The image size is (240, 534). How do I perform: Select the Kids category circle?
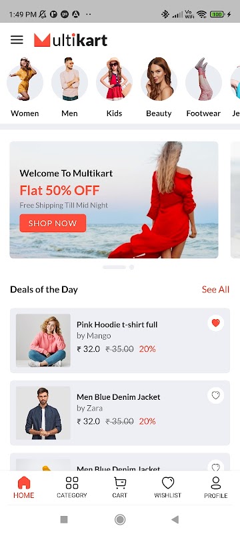[114, 81]
